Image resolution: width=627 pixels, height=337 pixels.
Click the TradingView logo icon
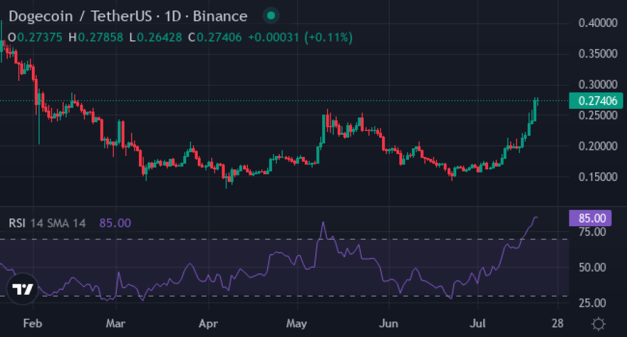coord(23,289)
